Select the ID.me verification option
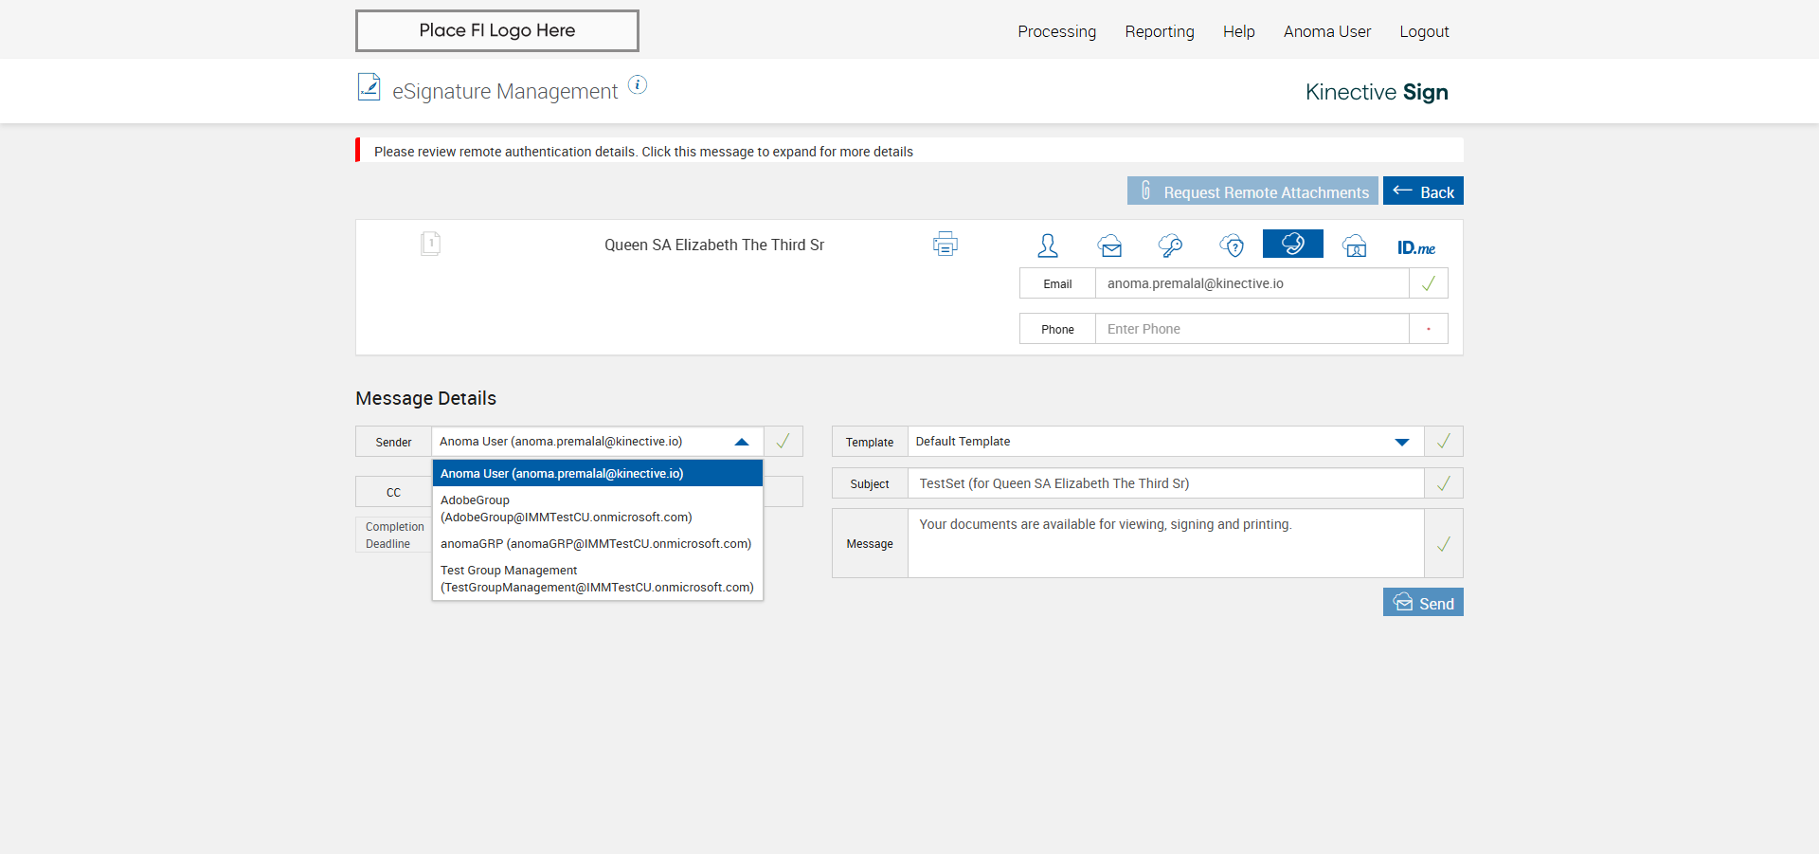This screenshot has height=854, width=1819. tap(1415, 247)
